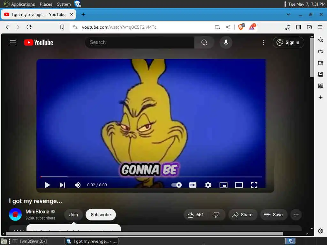Toggle the autoplay switch
The image size is (327, 245).
click(x=177, y=185)
